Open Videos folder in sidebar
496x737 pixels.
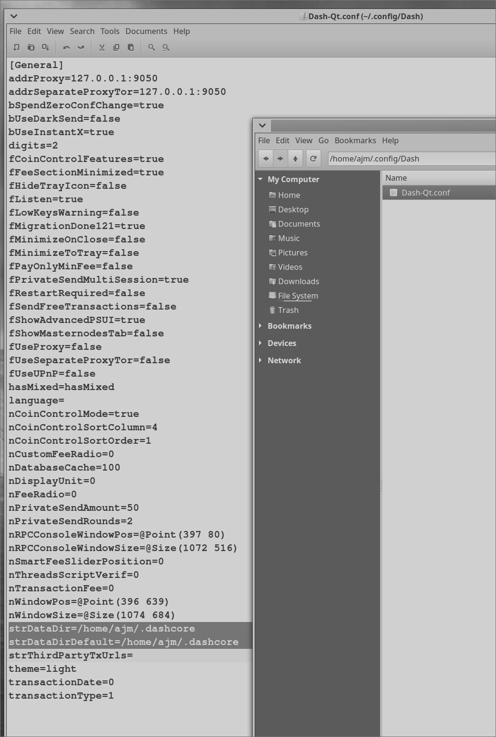pos(285,267)
